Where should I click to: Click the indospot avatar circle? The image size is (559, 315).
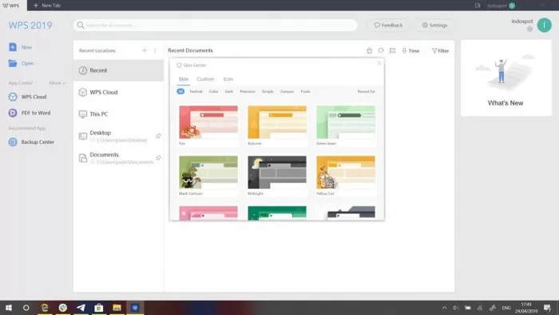click(544, 26)
